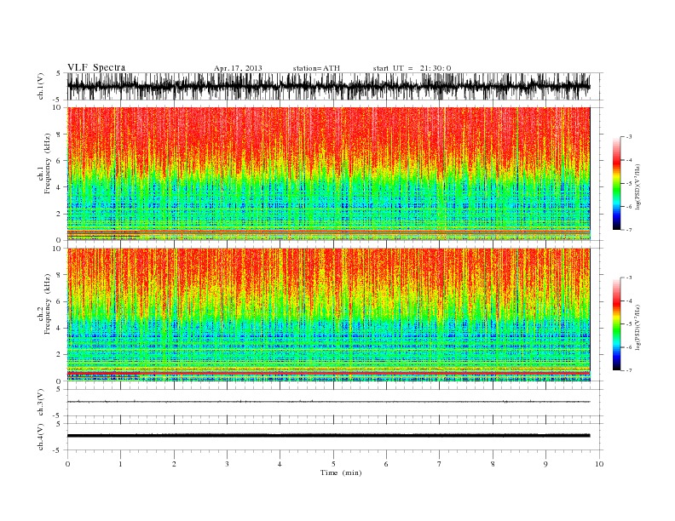Click the "7" tick on time axis
The height and width of the screenshot is (521, 675).
(x=440, y=464)
